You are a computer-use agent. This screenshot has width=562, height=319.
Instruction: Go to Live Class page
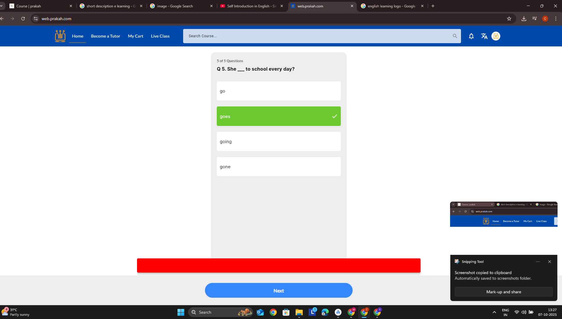pyautogui.click(x=160, y=36)
